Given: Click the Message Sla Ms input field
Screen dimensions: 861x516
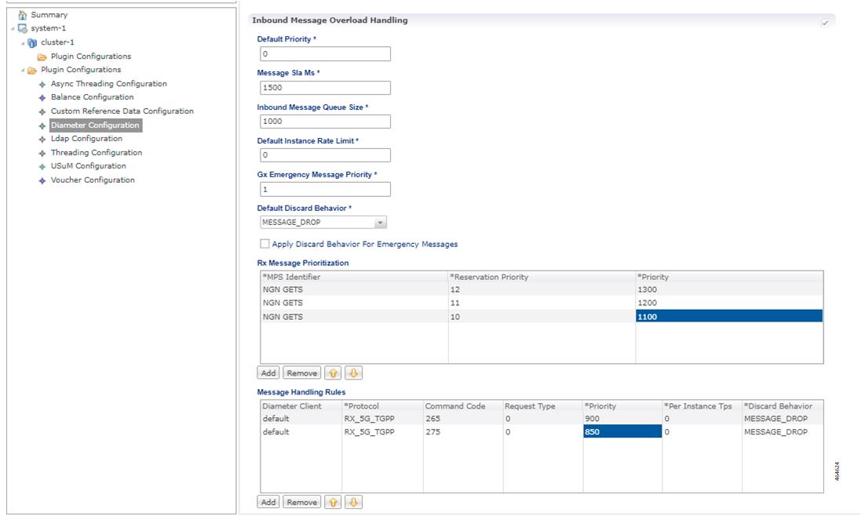Looking at the screenshot, I should tap(325, 88).
